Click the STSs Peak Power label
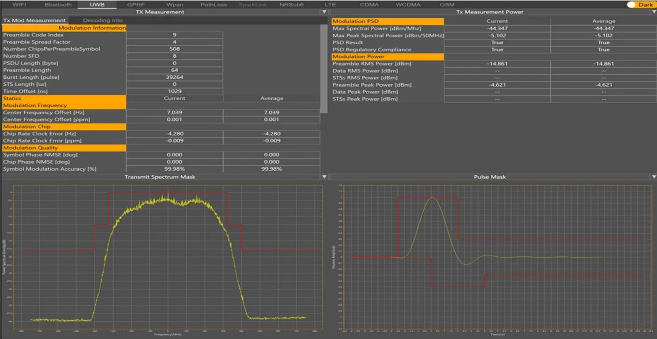This screenshot has width=657, height=339. click(x=365, y=99)
